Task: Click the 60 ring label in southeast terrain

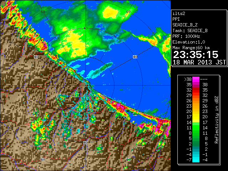Action: coord(128,160)
